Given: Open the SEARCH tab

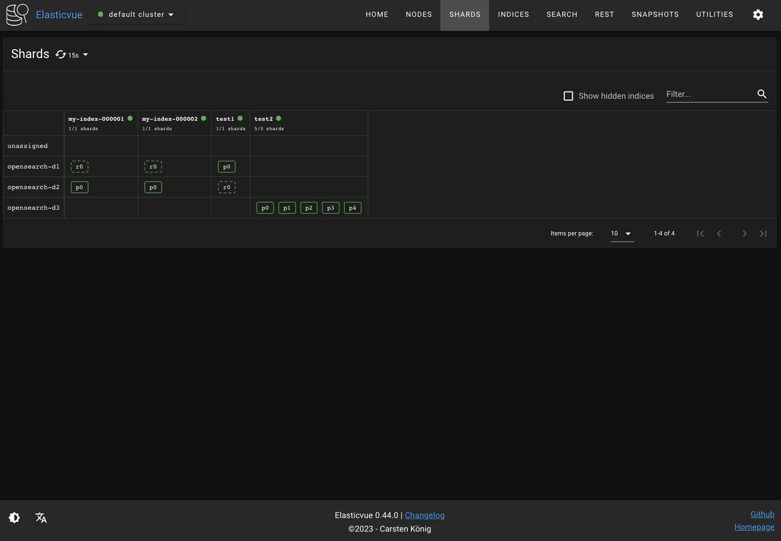Looking at the screenshot, I should coord(562,15).
